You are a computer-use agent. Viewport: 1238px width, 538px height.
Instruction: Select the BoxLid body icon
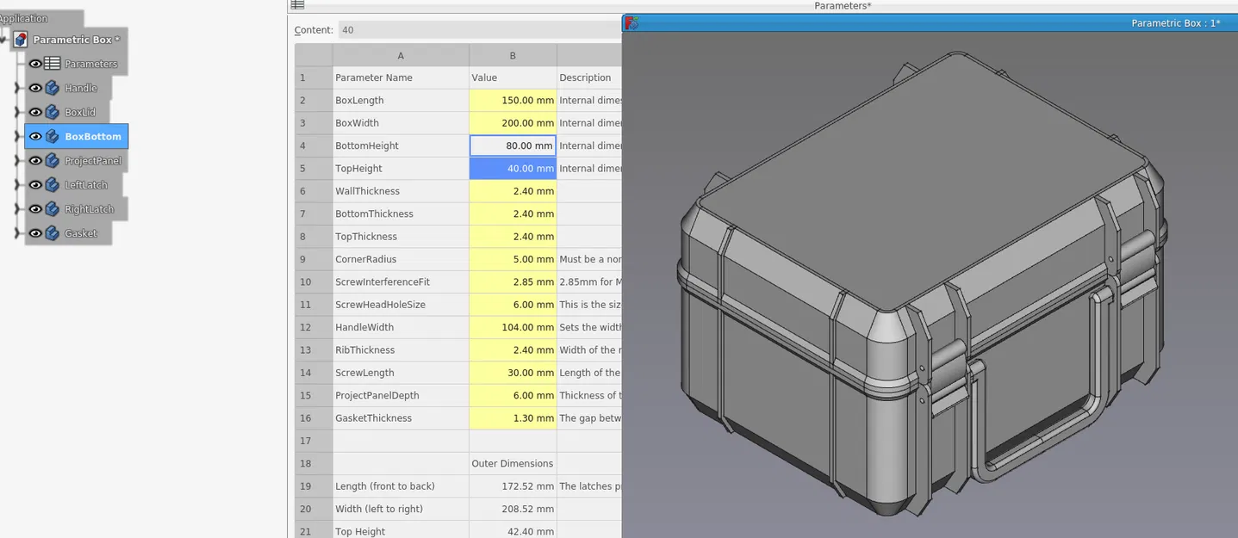(x=52, y=111)
